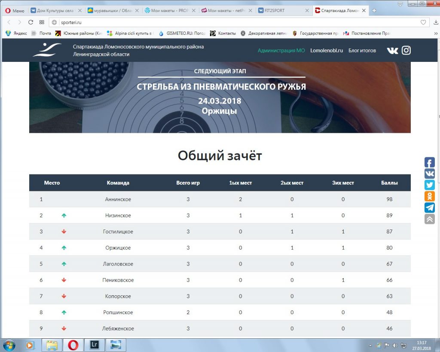Viewport: 440px width, 352px height.
Task: Open Блог итогов link
Action: [362, 50]
